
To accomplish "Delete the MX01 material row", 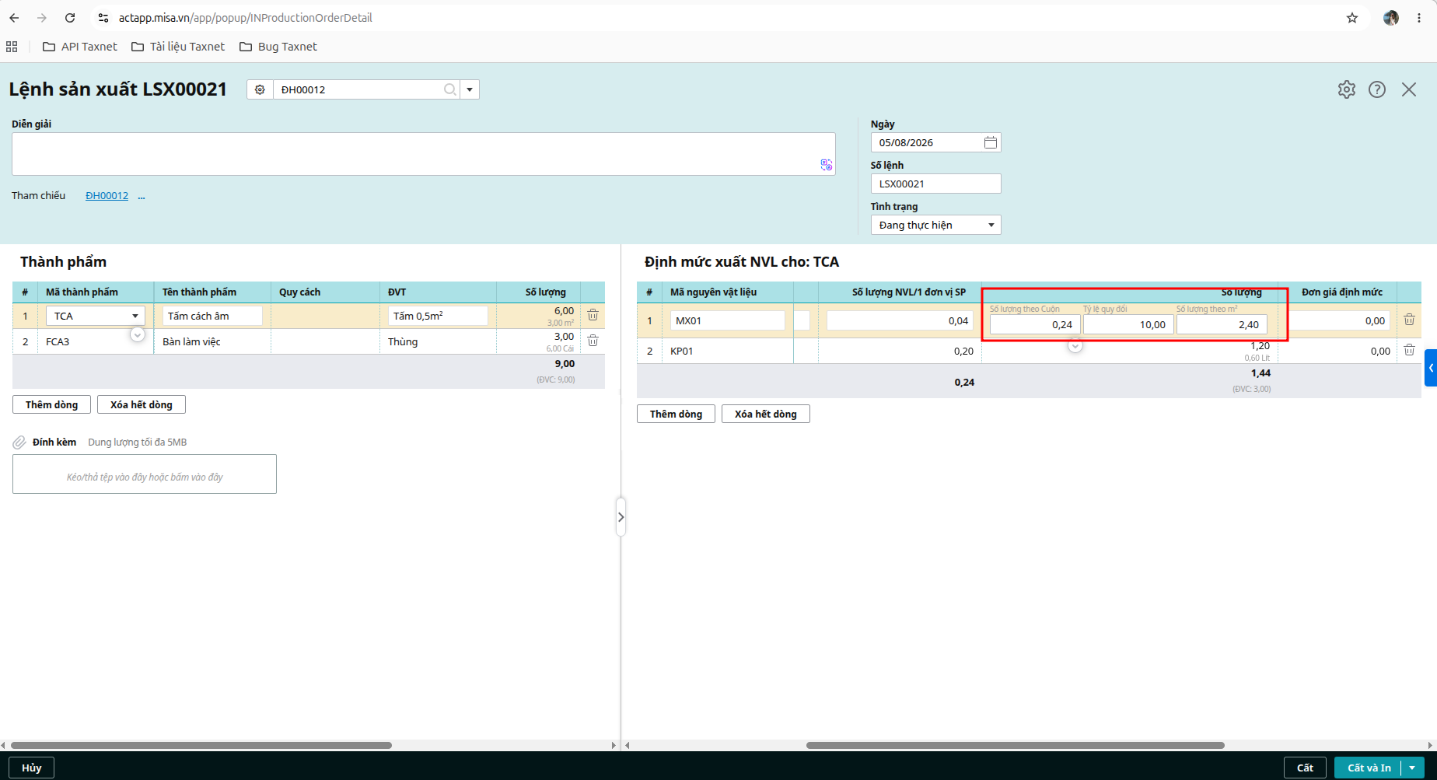I will pos(1409,320).
